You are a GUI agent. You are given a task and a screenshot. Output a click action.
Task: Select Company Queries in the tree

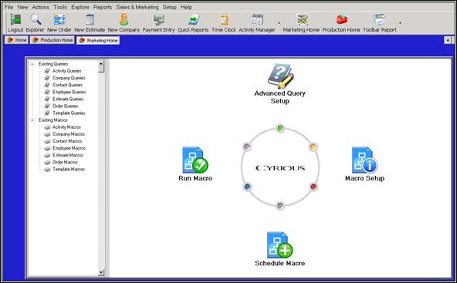pyautogui.click(x=69, y=78)
